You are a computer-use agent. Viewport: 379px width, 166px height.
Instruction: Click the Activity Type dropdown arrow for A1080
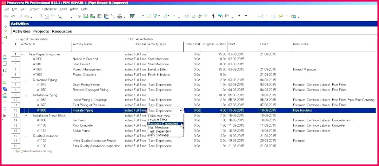(x=181, y=111)
